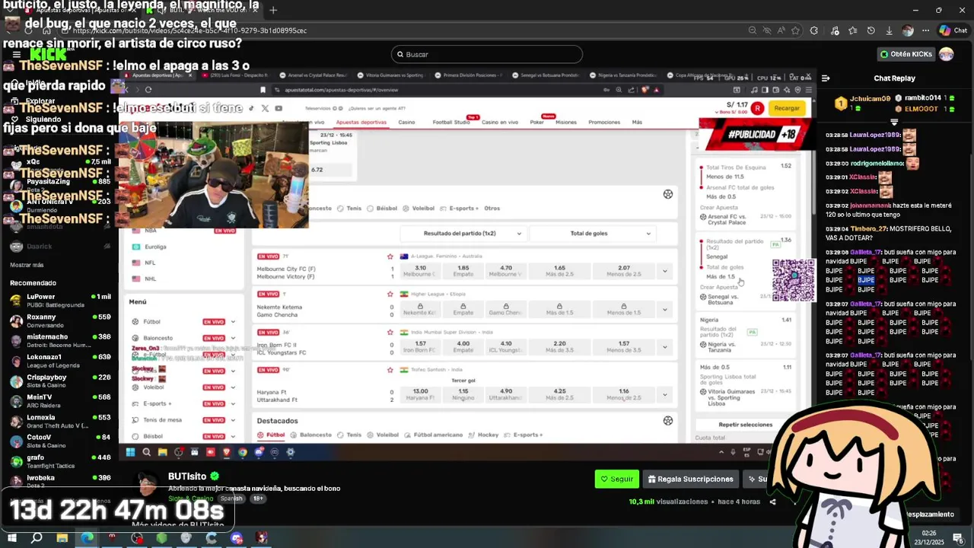This screenshot has width=974, height=548.
Task: Open the Edge favorites list icon
Action: (852, 30)
